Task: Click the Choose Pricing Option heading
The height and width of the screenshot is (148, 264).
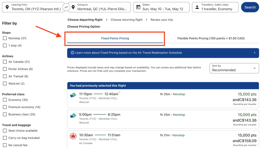Action: point(84,27)
